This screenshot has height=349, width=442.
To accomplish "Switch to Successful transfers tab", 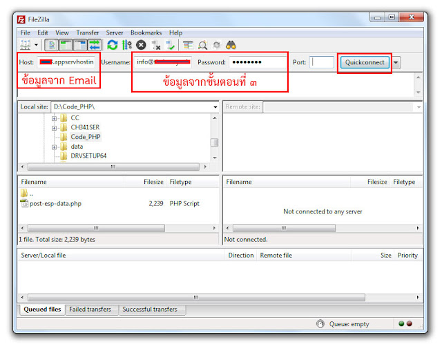I will 150,309.
